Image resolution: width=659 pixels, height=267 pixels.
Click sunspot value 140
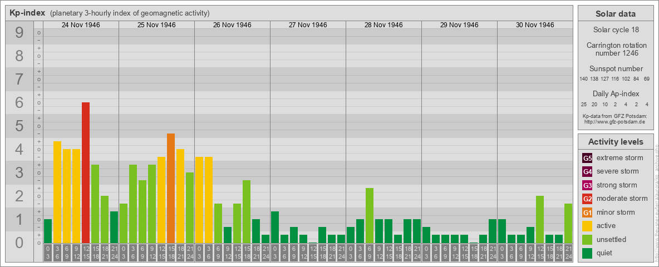(x=583, y=79)
